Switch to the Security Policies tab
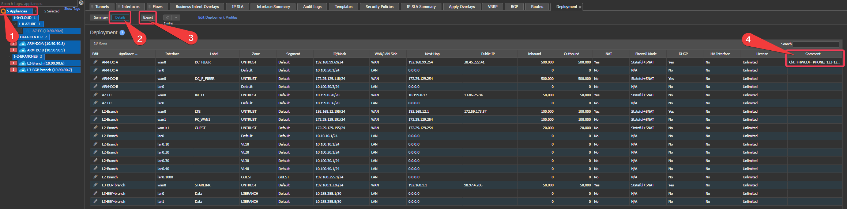The height and width of the screenshot is (209, 847). (380, 7)
